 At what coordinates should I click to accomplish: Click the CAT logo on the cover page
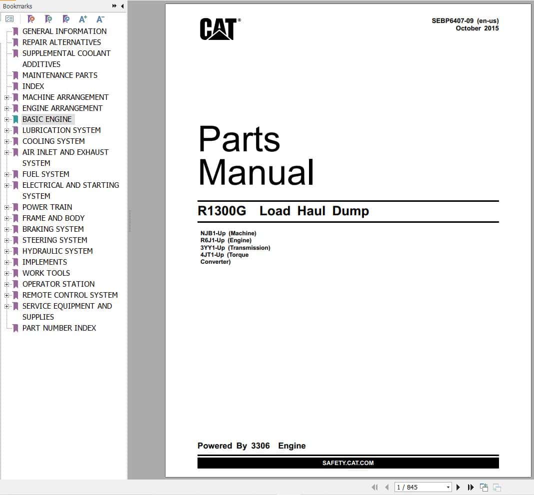pyautogui.click(x=220, y=29)
